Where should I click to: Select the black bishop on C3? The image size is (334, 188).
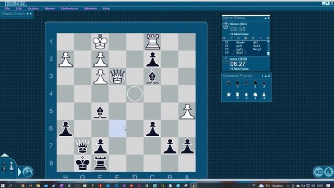[x=152, y=77]
